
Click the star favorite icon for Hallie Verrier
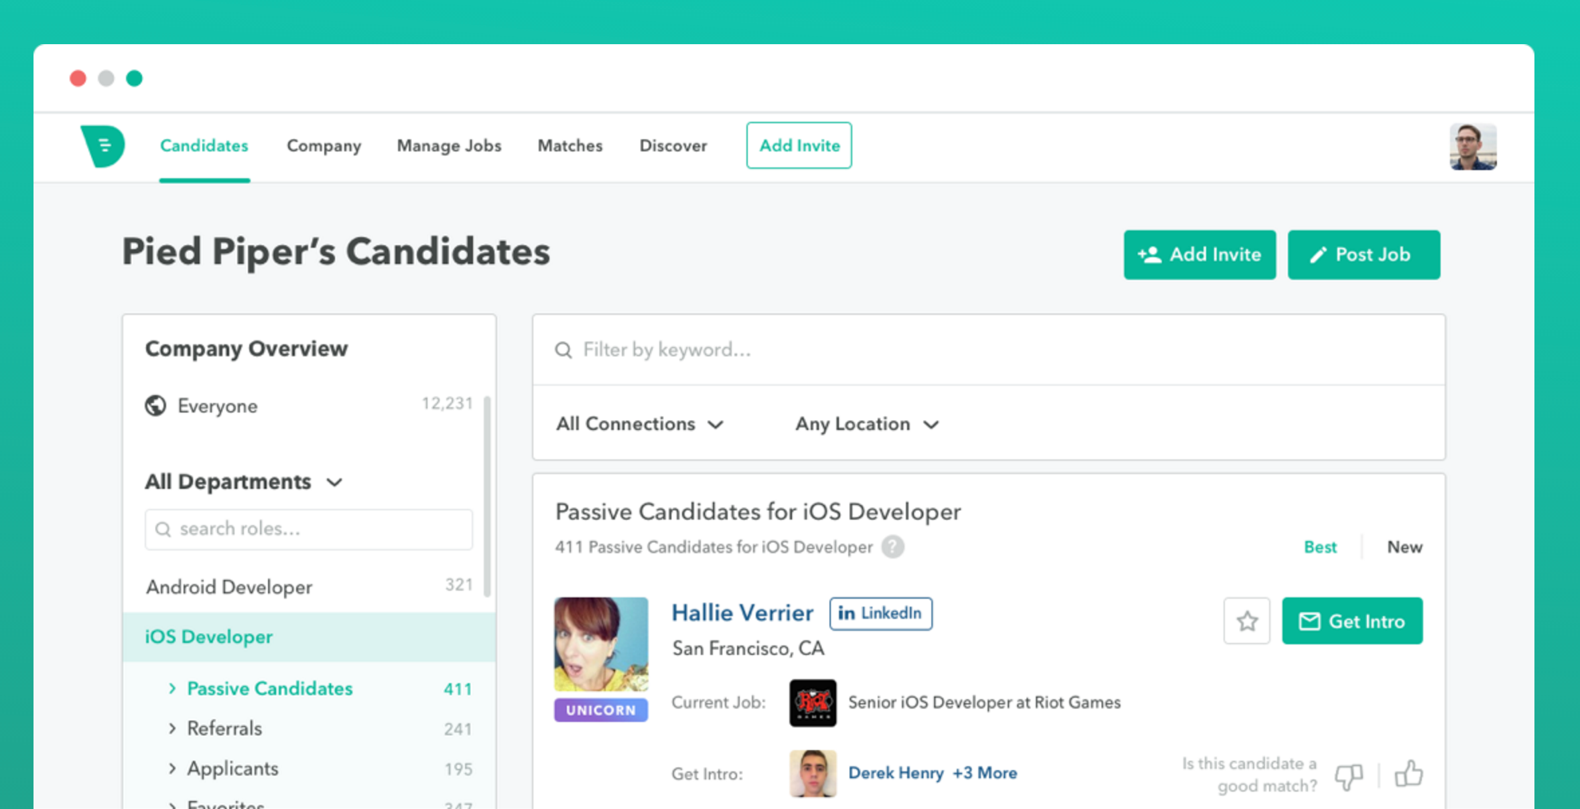point(1246,621)
